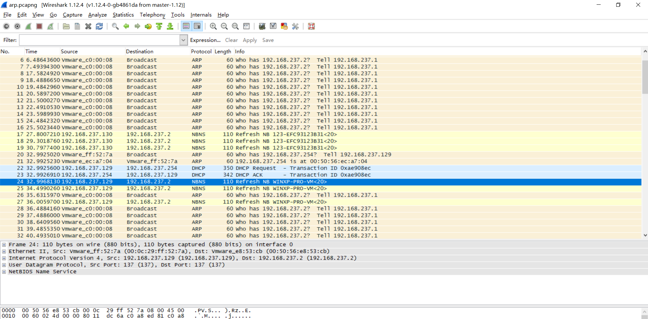Screen dimensions: 648x319
Task: Open preferences with the tools icon
Action: (295, 26)
